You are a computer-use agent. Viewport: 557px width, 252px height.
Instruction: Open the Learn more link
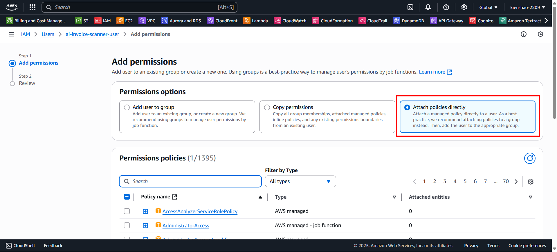[x=435, y=72]
